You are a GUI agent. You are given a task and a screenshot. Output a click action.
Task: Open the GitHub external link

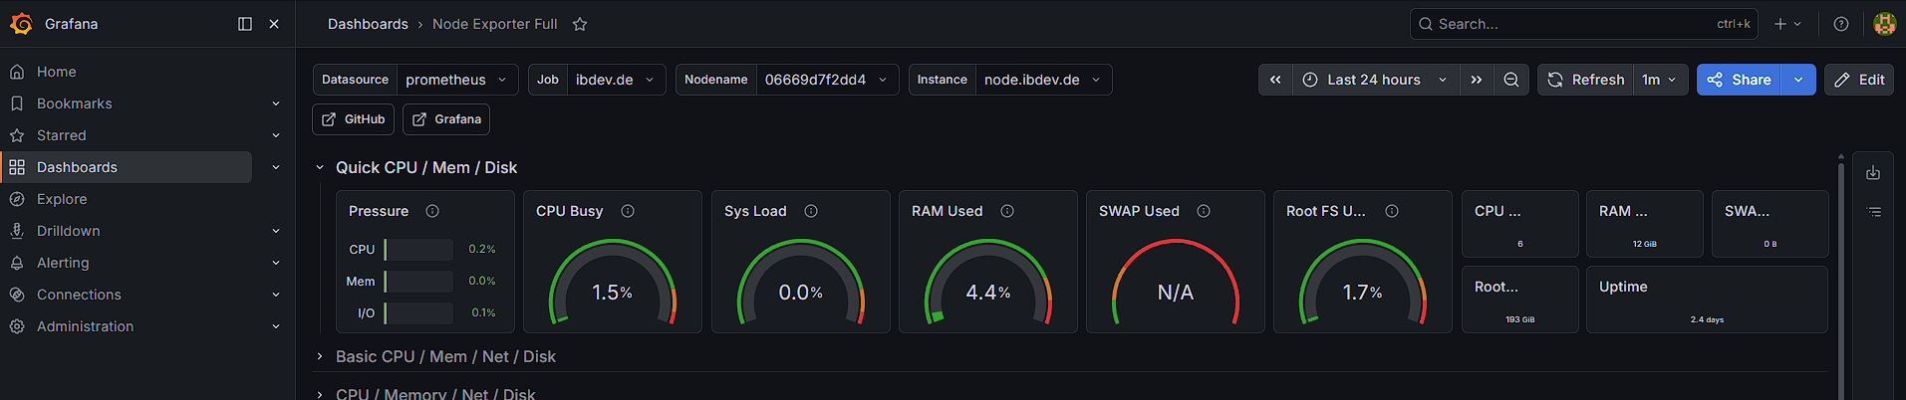click(x=354, y=119)
